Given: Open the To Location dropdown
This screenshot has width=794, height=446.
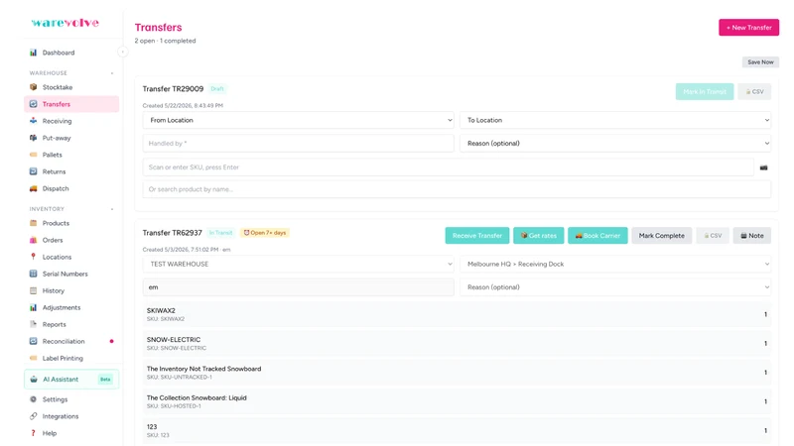Looking at the screenshot, I should pos(615,120).
